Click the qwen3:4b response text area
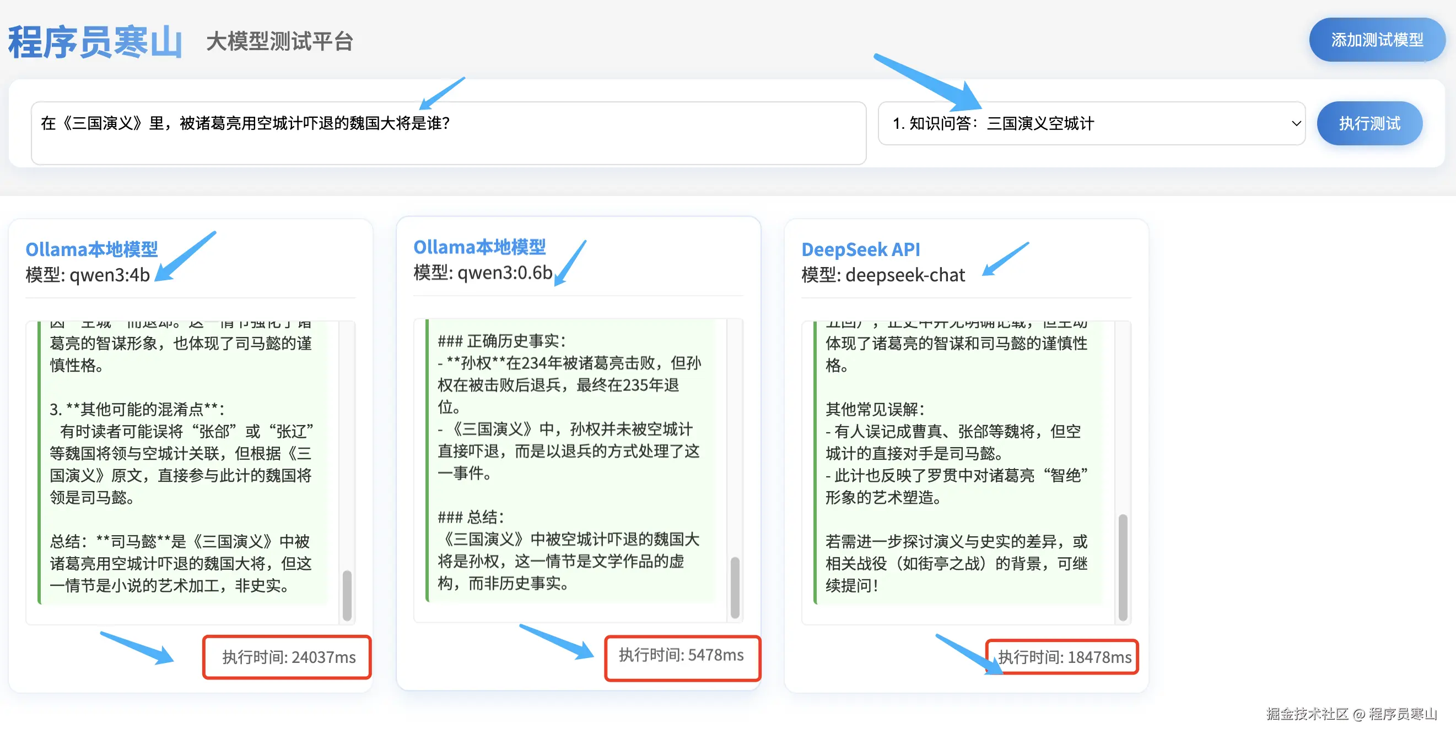The width and height of the screenshot is (1456, 740). [x=181, y=463]
